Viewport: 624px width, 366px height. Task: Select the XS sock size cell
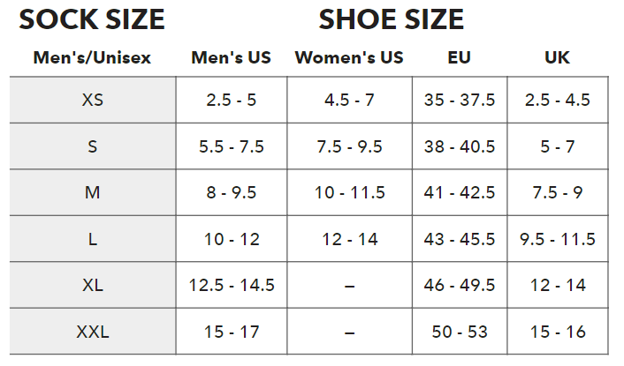pos(92,100)
